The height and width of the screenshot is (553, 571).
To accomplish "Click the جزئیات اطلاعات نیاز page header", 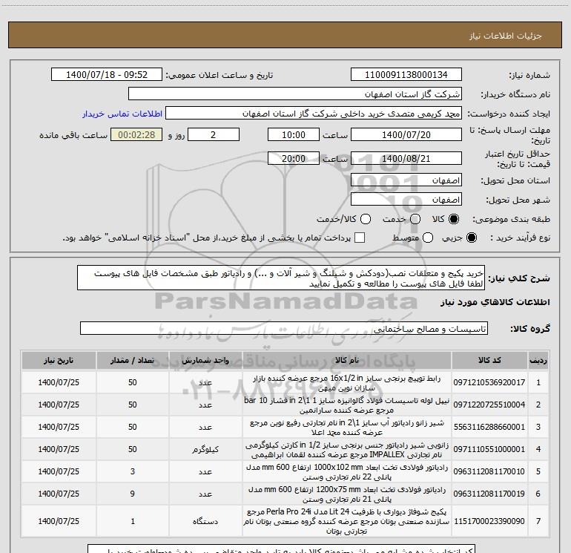I will (506, 36).
